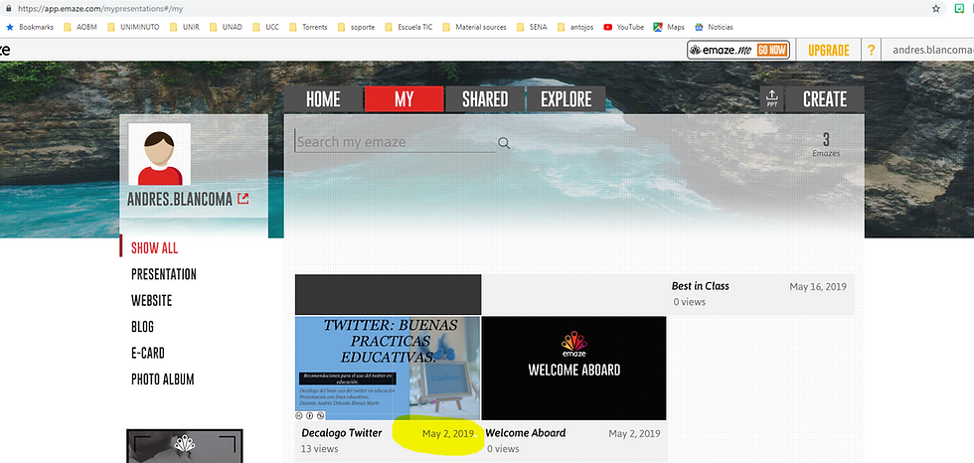Open the AOBM bookmark folder
The height and width of the screenshot is (463, 974).
click(x=81, y=27)
